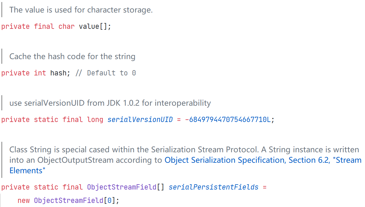Click the serialVersionUID field name
365x207 pixels.
(x=140, y=120)
